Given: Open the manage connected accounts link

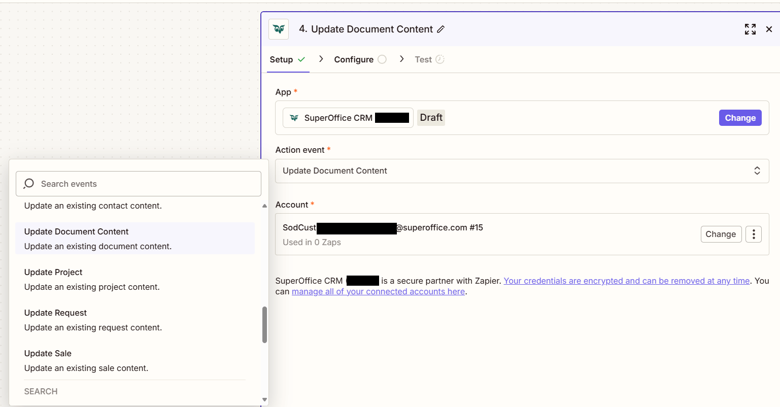Looking at the screenshot, I should 378,291.
